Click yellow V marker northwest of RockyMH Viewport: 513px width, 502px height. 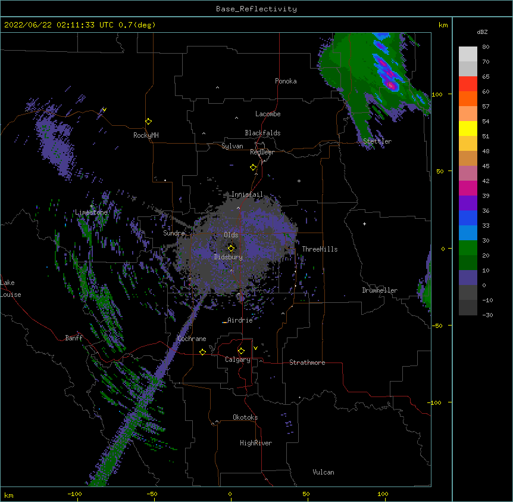104,110
